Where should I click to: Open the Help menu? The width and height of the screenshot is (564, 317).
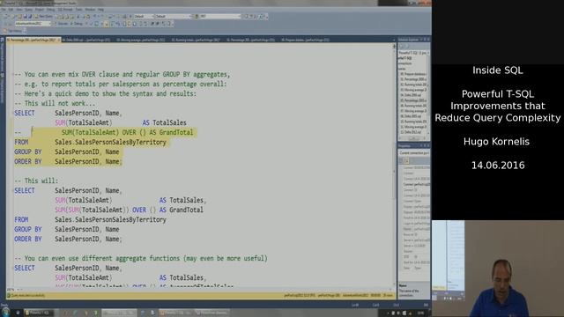click(100, 10)
